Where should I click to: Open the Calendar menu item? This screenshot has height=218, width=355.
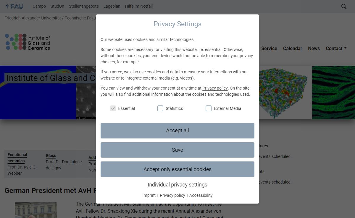click(293, 48)
